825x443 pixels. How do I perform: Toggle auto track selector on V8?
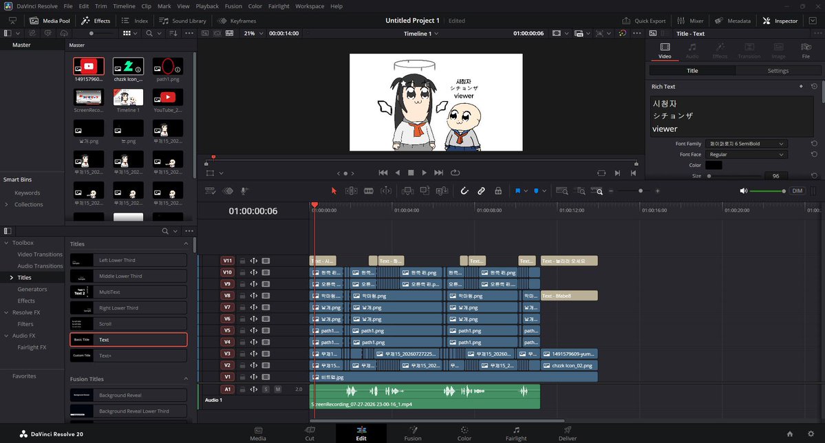pos(254,296)
